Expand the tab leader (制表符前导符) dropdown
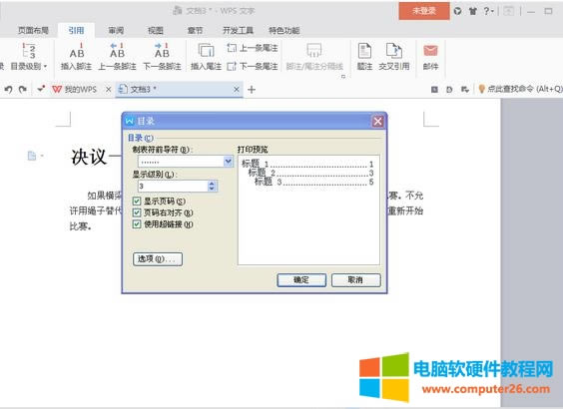The height and width of the screenshot is (409, 563). click(x=228, y=162)
